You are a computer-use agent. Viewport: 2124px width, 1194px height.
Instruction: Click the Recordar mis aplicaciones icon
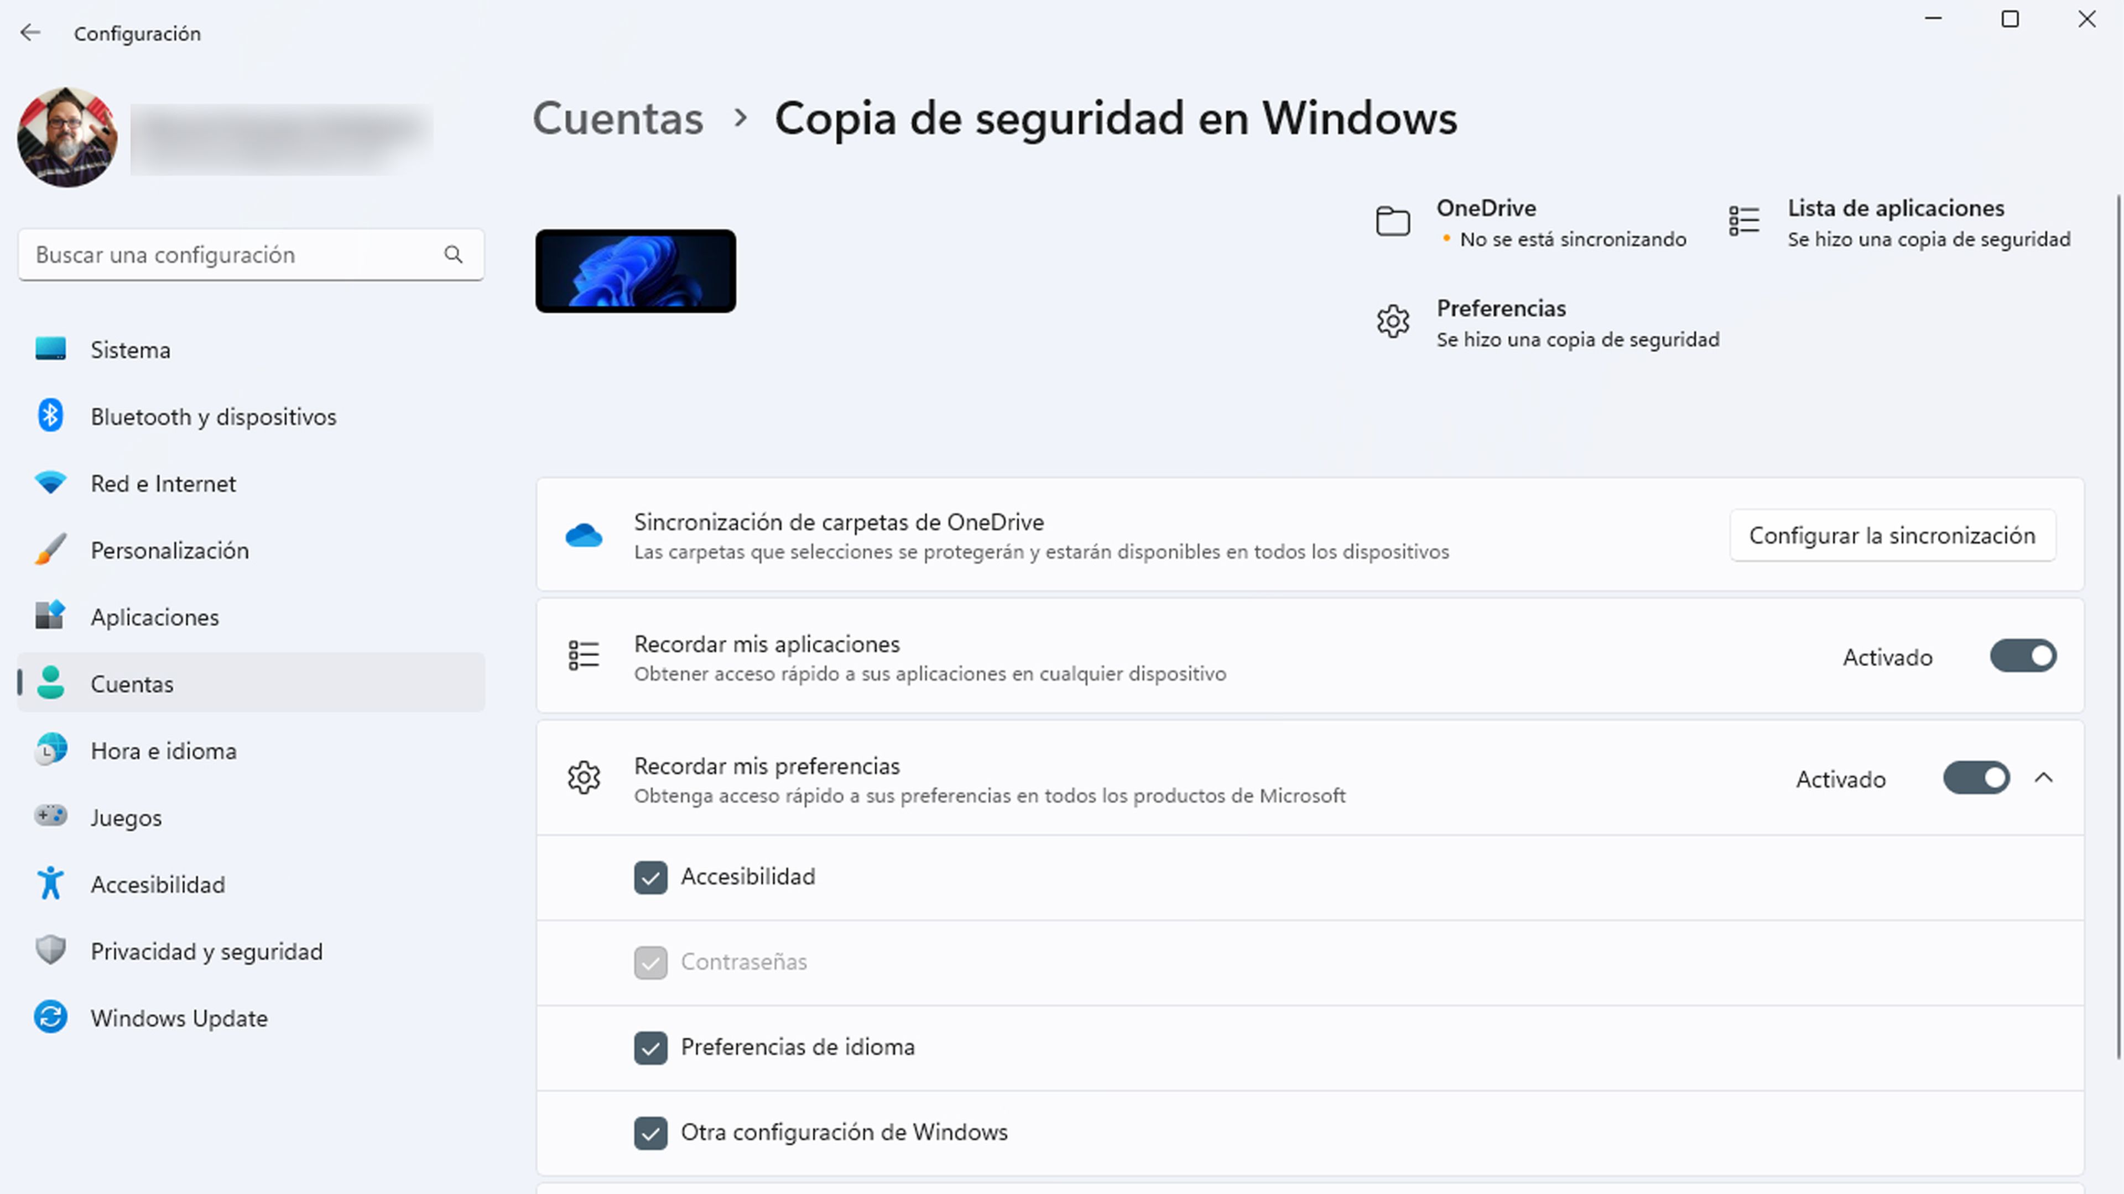tap(581, 656)
